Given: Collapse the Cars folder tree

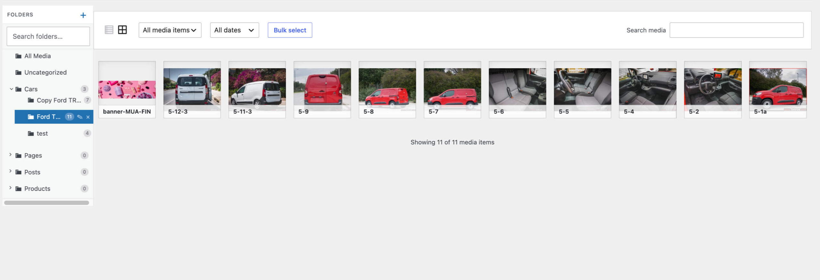Looking at the screenshot, I should (11, 89).
